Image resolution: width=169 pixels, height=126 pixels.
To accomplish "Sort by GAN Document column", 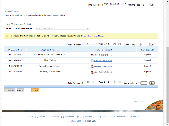I will coord(104,50).
